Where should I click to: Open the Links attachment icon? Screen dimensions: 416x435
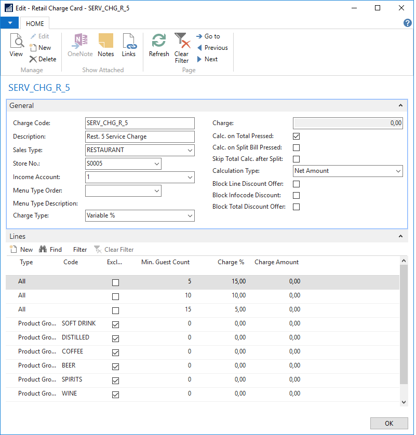click(x=128, y=45)
